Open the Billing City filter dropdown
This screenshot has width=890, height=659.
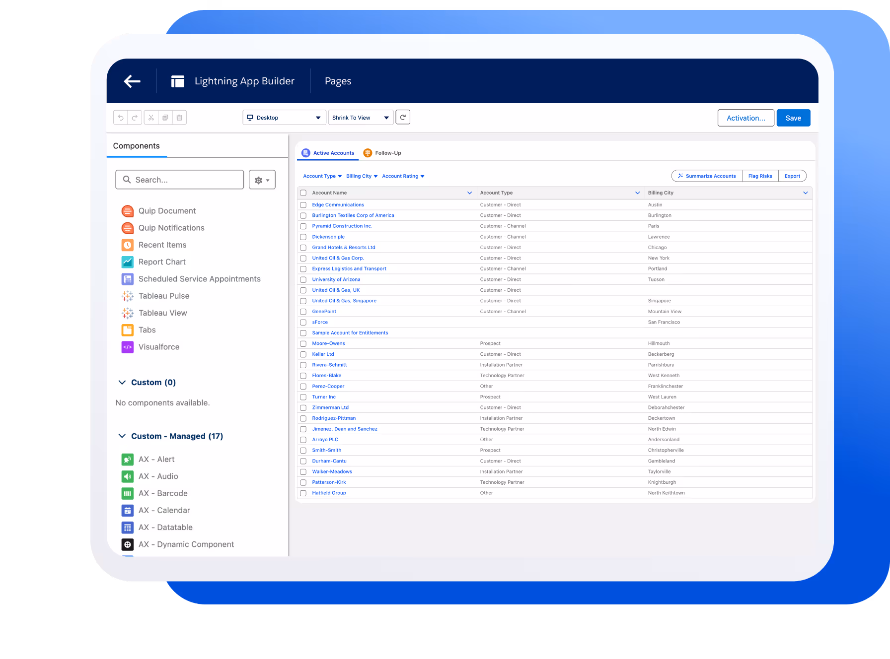coord(362,176)
